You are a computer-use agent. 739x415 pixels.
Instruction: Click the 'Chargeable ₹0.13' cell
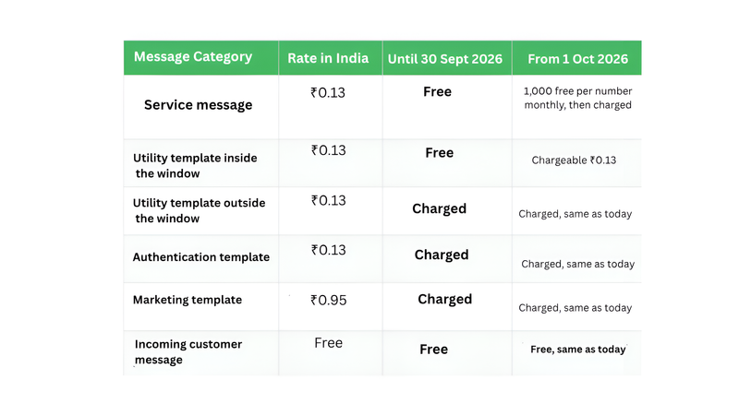pyautogui.click(x=574, y=160)
